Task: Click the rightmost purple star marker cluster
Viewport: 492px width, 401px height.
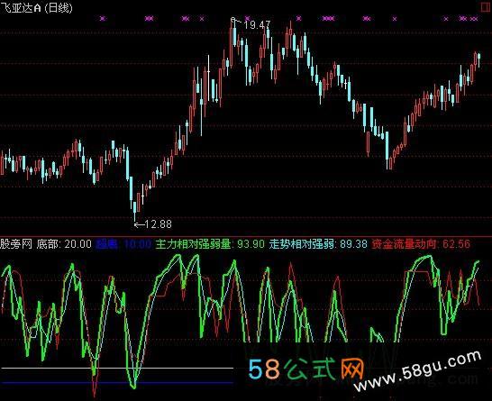Action: [x=474, y=19]
